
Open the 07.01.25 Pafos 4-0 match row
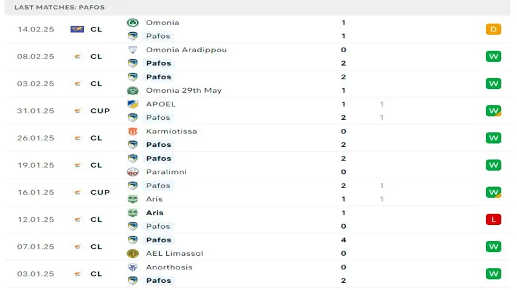point(257,247)
